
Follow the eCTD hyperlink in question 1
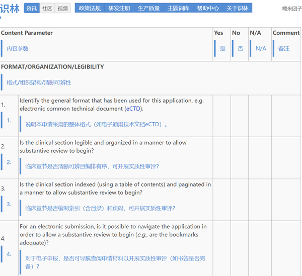[x=134, y=109]
